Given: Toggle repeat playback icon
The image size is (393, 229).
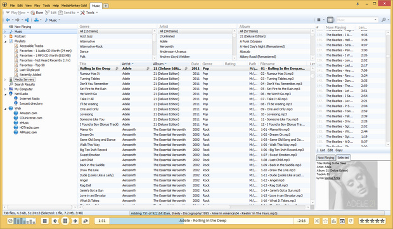Looking at the screenshot, I should pyautogui.click(x=351, y=221).
